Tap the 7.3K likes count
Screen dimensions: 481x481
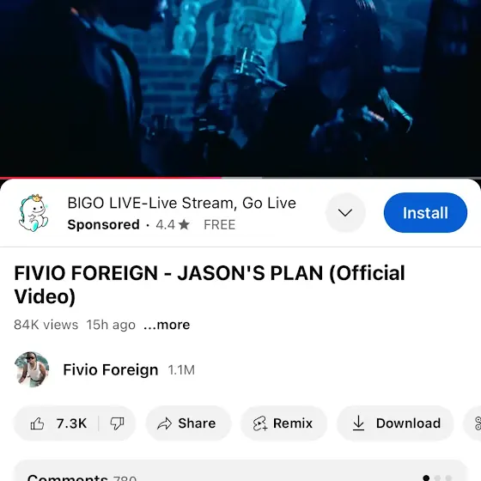tap(71, 423)
